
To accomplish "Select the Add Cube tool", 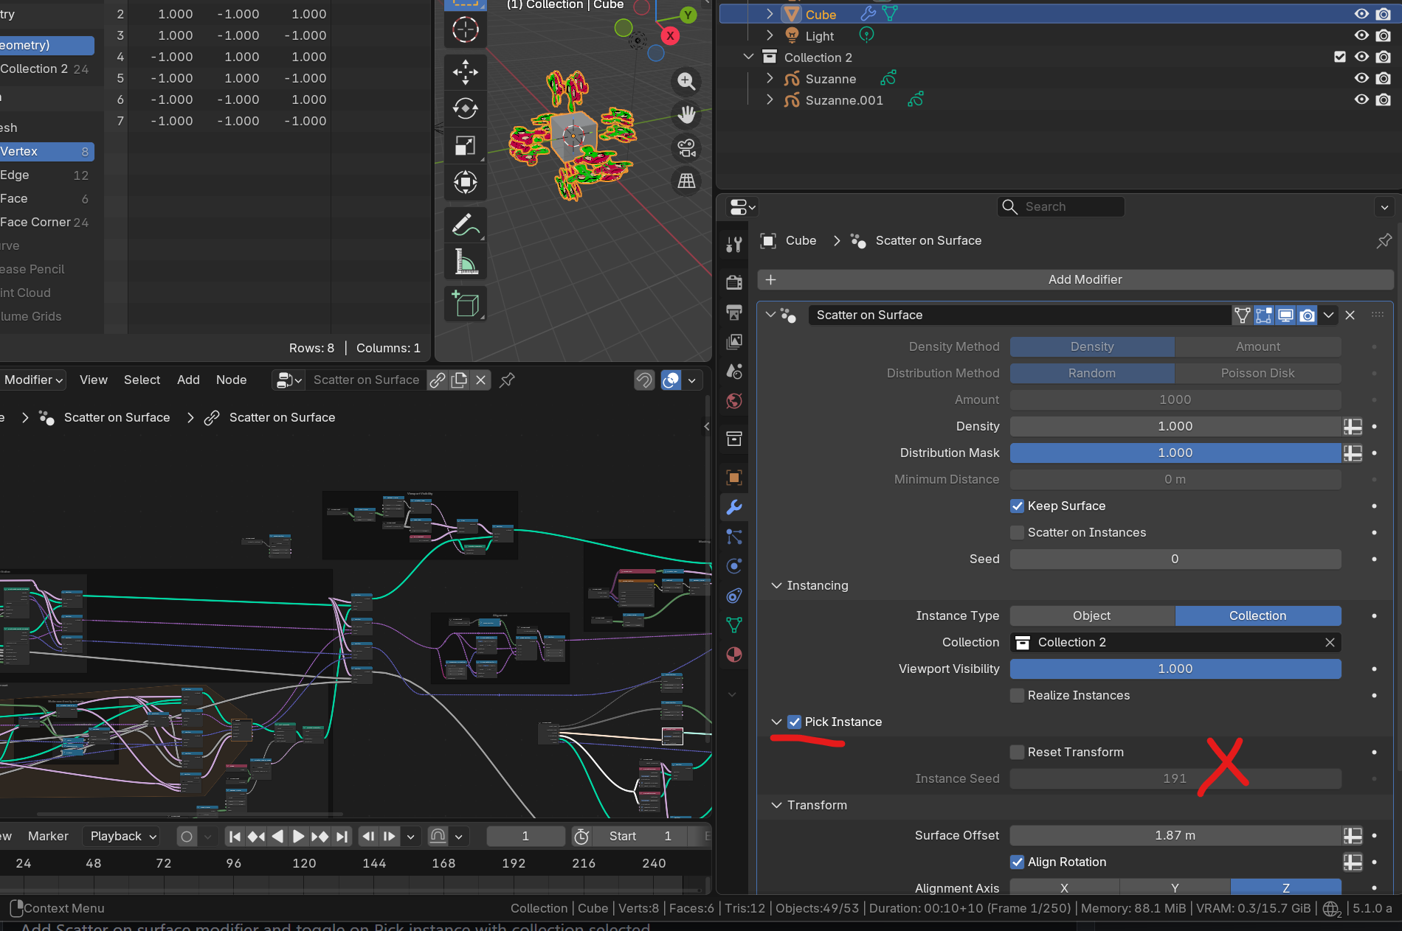I will pos(465,304).
